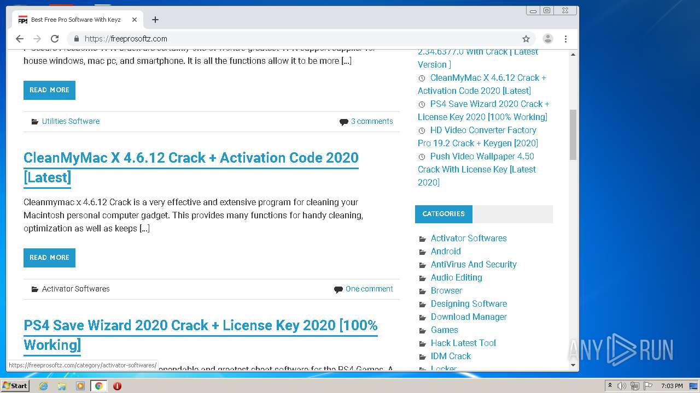Viewport: 700px width, 393px height.
Task: Open Windows Explorer folder from the taskbar
Action: tap(62, 386)
